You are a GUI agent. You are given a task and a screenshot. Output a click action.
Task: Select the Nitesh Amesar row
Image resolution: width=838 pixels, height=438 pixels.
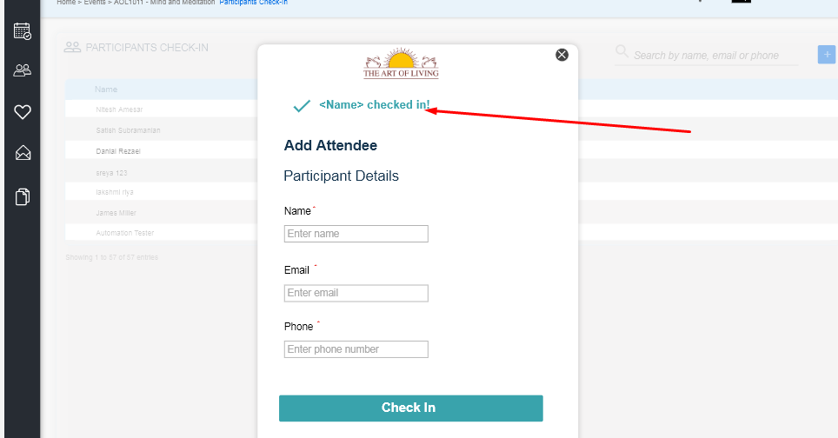161,109
